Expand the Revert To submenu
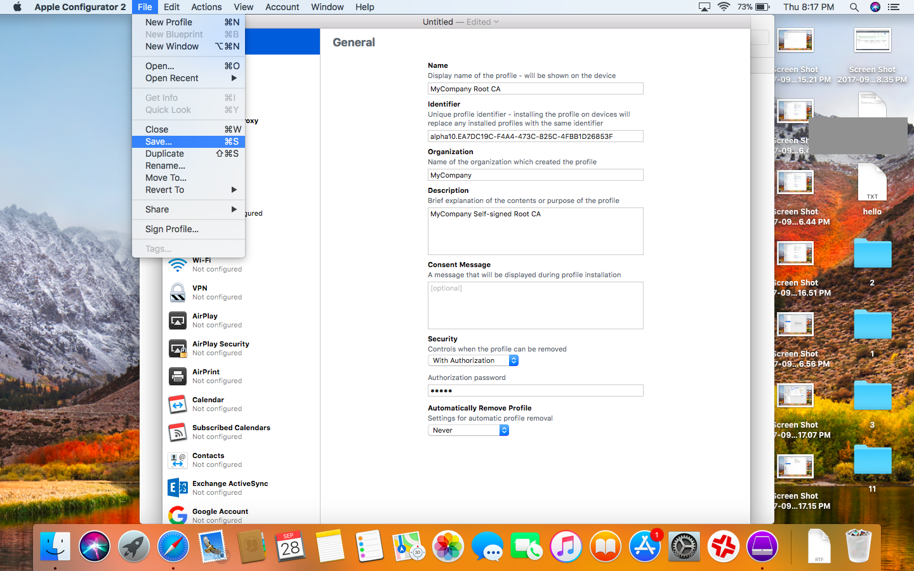Screen dimensions: 914x571 click(x=189, y=190)
